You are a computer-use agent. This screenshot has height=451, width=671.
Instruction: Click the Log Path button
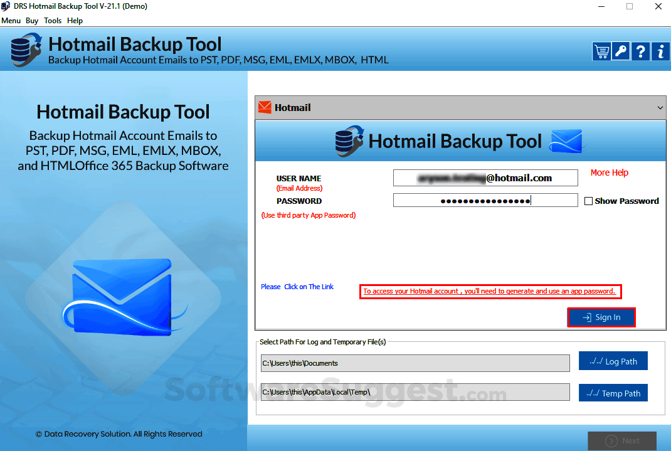613,361
